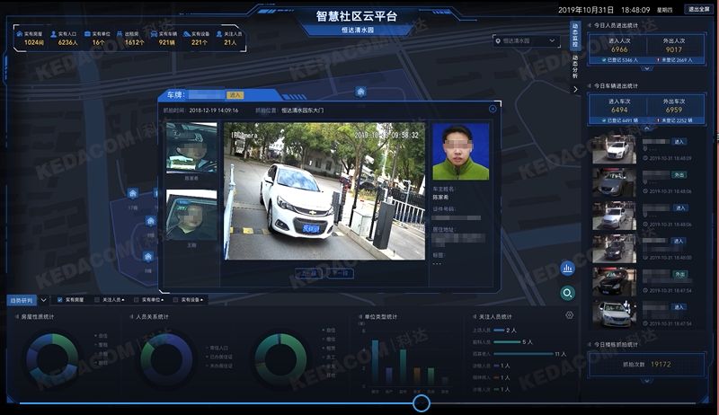Open the round bar-chart statistics button
The image size is (719, 415).
pyautogui.click(x=567, y=268)
